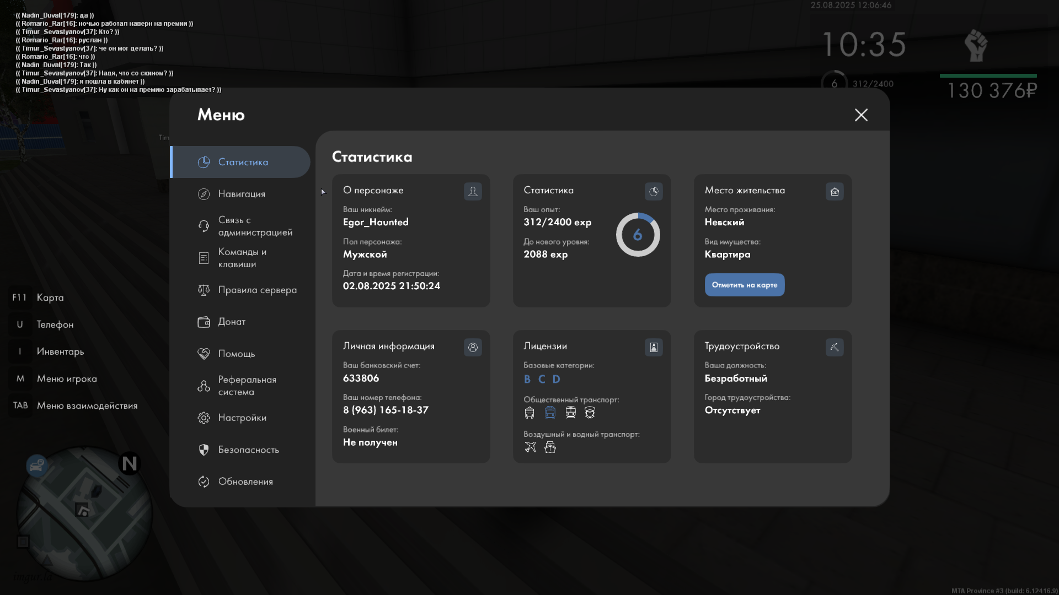Open the Настройки section
This screenshot has width=1059, height=595.
click(242, 418)
